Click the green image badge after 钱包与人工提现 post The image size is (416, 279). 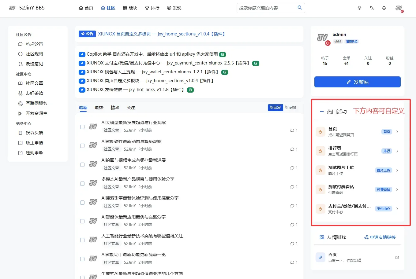225,72
